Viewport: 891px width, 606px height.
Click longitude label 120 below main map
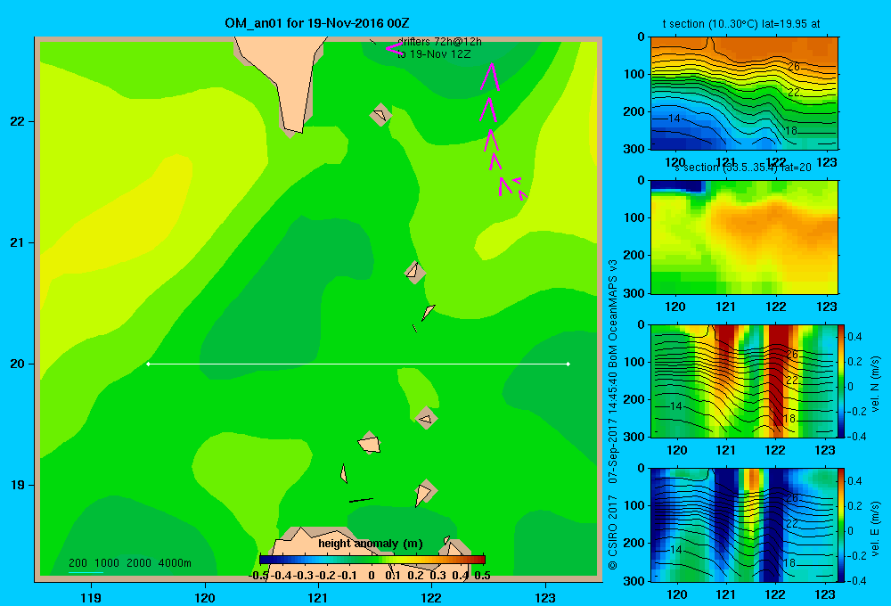coord(205,597)
